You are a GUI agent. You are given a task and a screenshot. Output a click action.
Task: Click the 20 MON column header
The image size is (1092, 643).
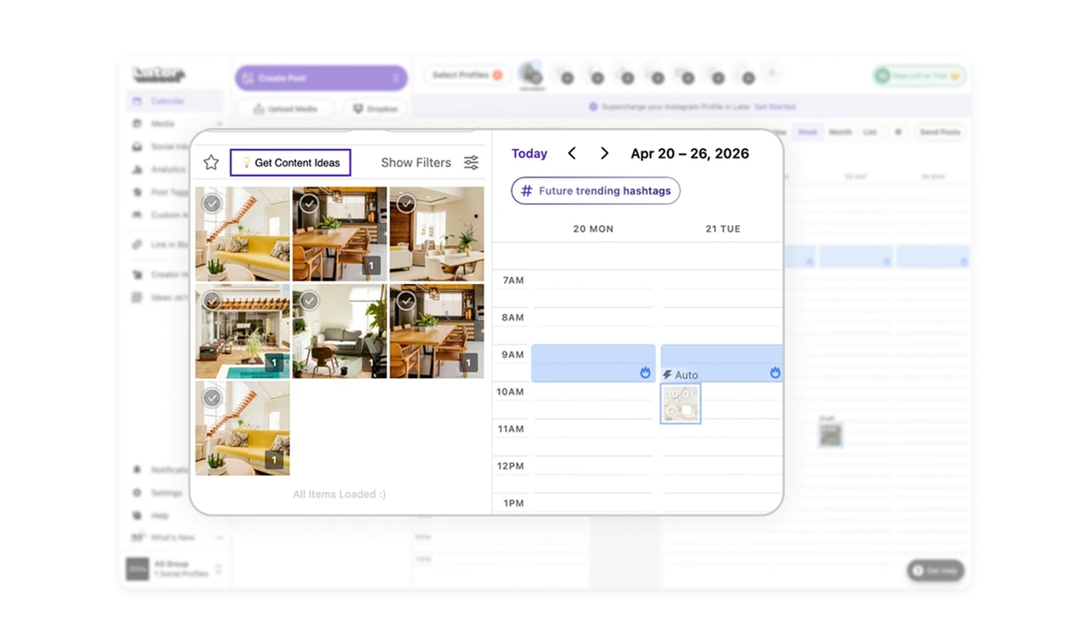pos(593,229)
